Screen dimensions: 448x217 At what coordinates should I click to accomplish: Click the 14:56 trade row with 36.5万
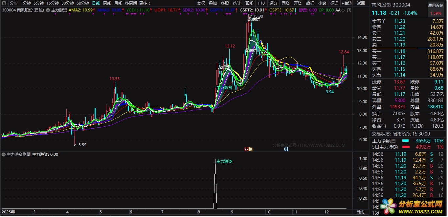click(x=408, y=184)
